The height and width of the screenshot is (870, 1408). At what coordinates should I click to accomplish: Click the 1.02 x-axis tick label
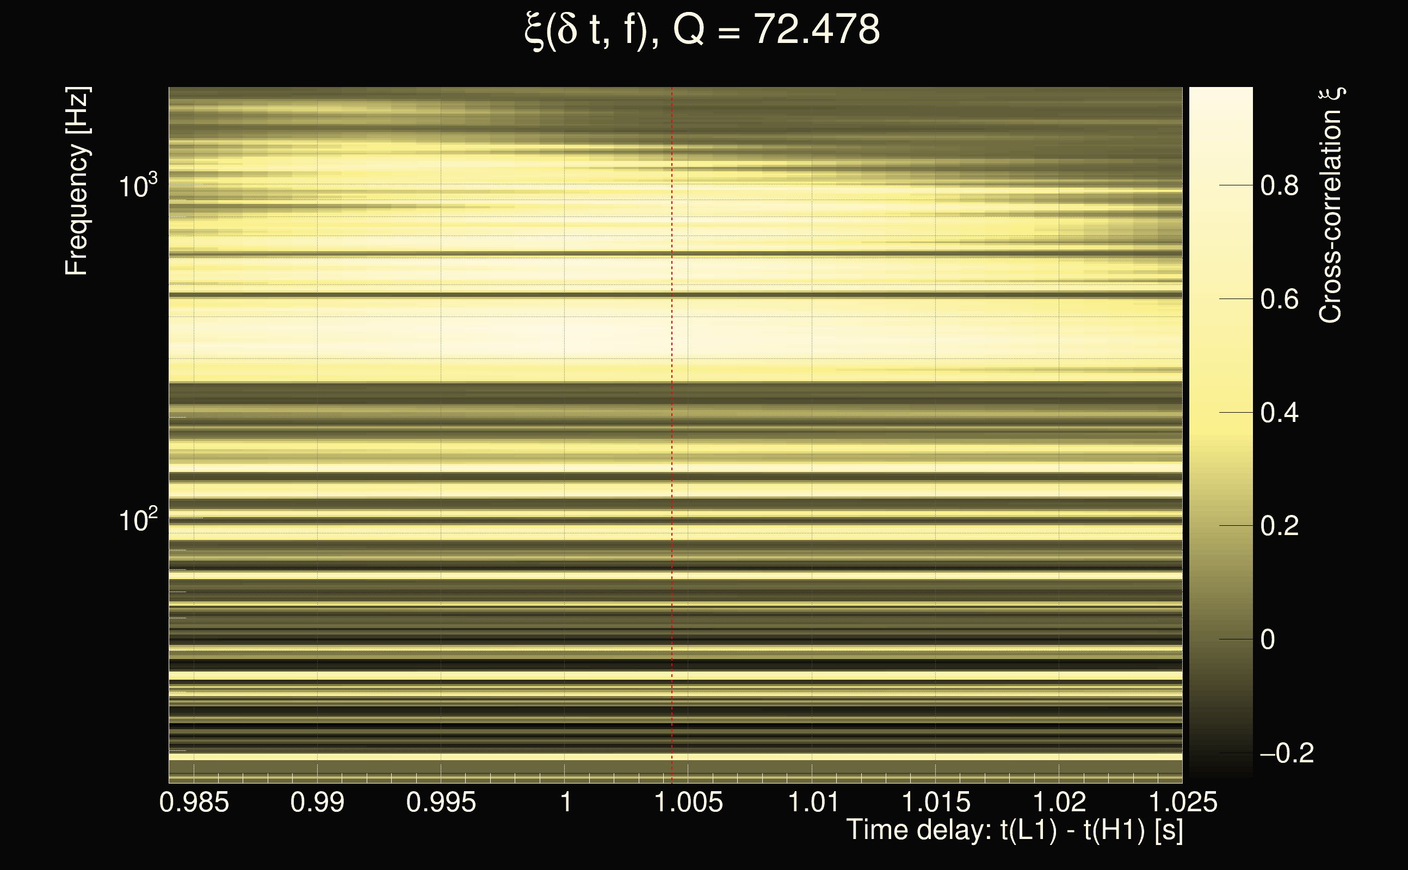tap(1059, 802)
